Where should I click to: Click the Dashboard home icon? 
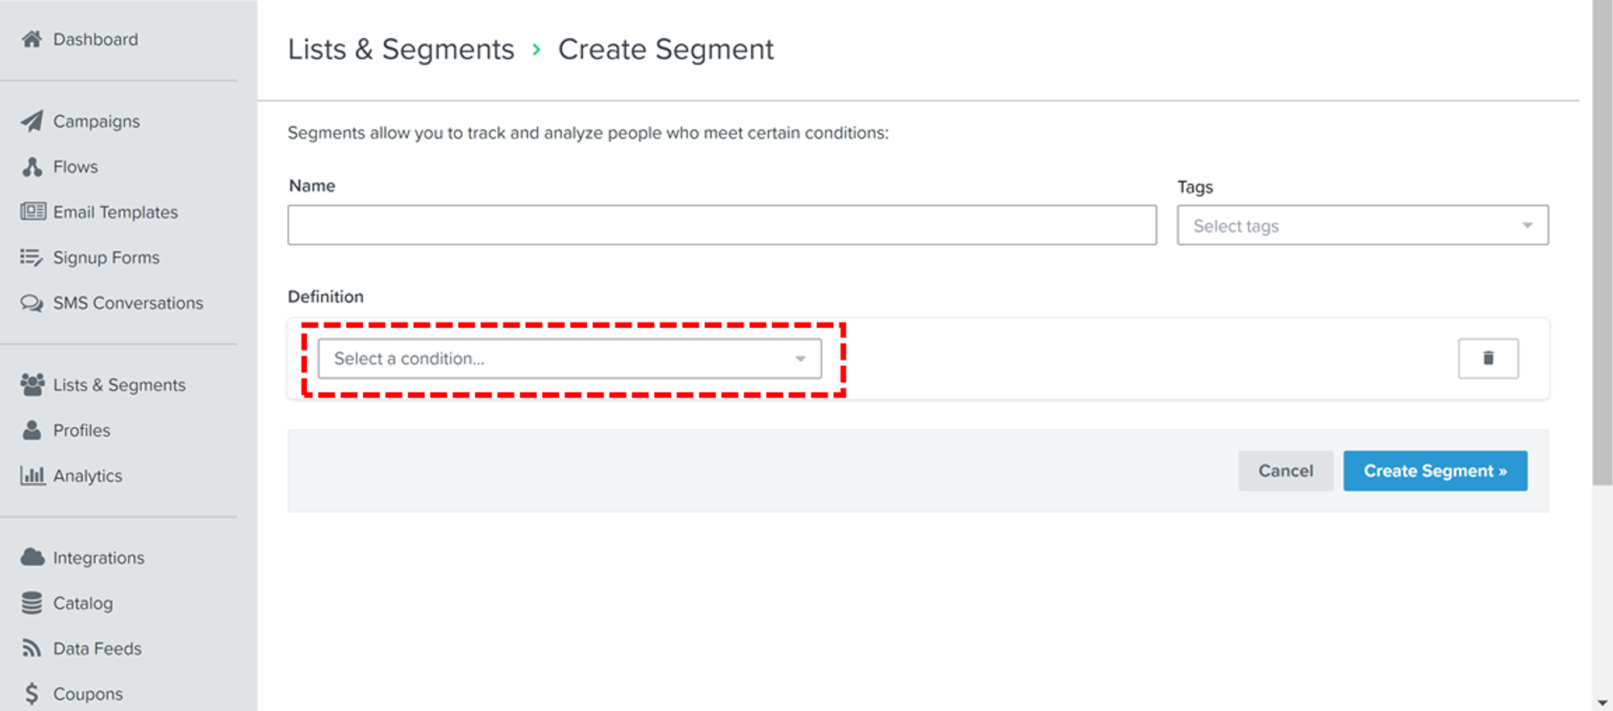click(32, 39)
